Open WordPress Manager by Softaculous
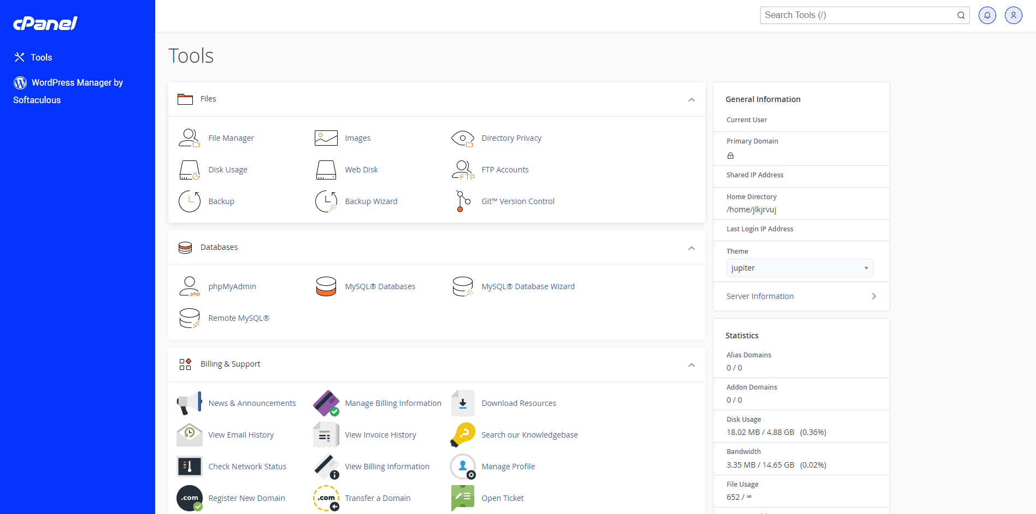The height and width of the screenshot is (514, 1036). pyautogui.click(x=68, y=91)
